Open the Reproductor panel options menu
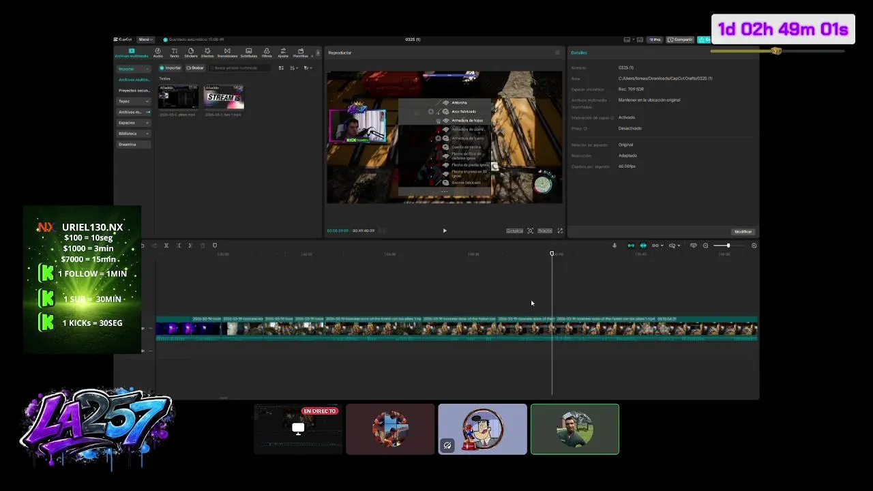Image resolution: width=873 pixels, height=491 pixels. point(557,53)
